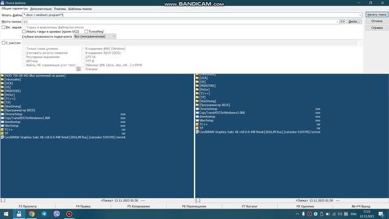This screenshot has height=219, width=389.
Task: Click 'F4 Правка' function button
Action: [x=83, y=206]
